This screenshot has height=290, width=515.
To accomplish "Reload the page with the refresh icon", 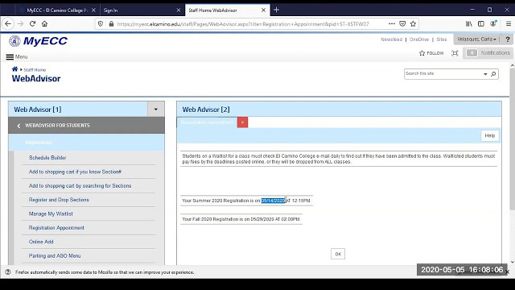I will (32, 23).
